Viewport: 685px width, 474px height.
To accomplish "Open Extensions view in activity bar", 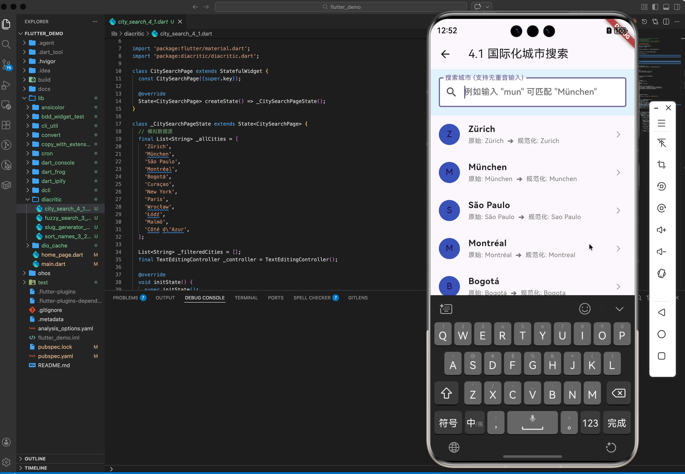I will [x=6, y=125].
